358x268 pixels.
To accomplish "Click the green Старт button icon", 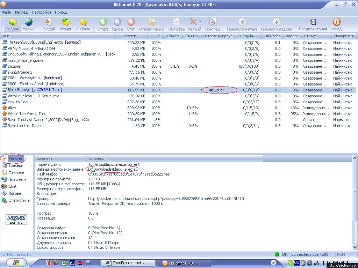I will click(103, 22).
